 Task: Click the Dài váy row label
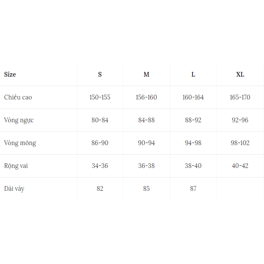(x=14, y=189)
